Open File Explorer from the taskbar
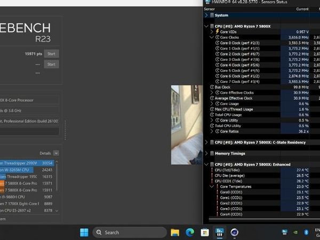Image resolution: width=320 pixels, height=240 pixels. click(175, 232)
